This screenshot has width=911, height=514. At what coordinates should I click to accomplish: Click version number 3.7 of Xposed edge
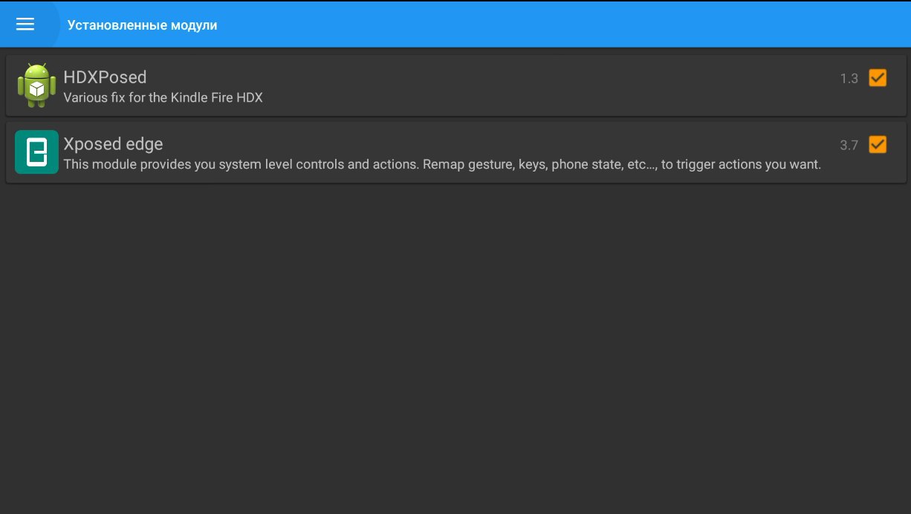point(849,146)
